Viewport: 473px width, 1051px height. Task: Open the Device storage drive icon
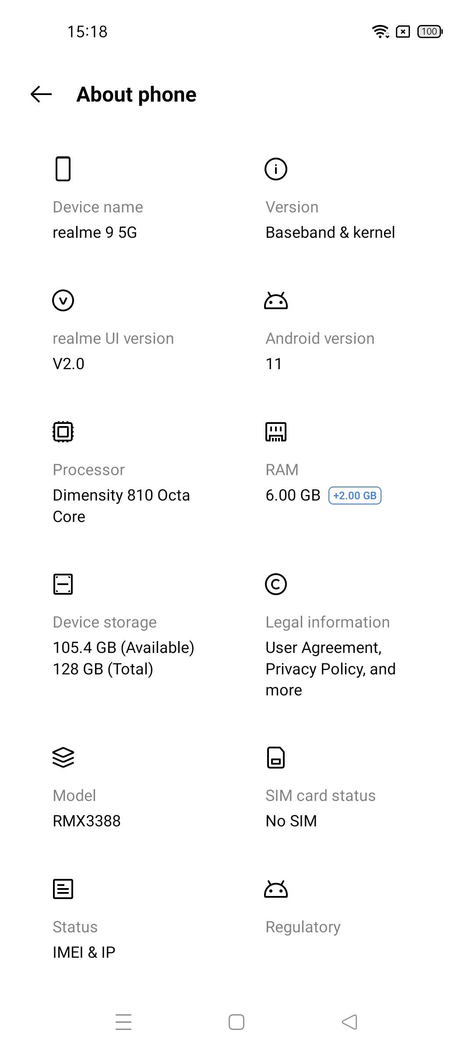click(x=63, y=584)
